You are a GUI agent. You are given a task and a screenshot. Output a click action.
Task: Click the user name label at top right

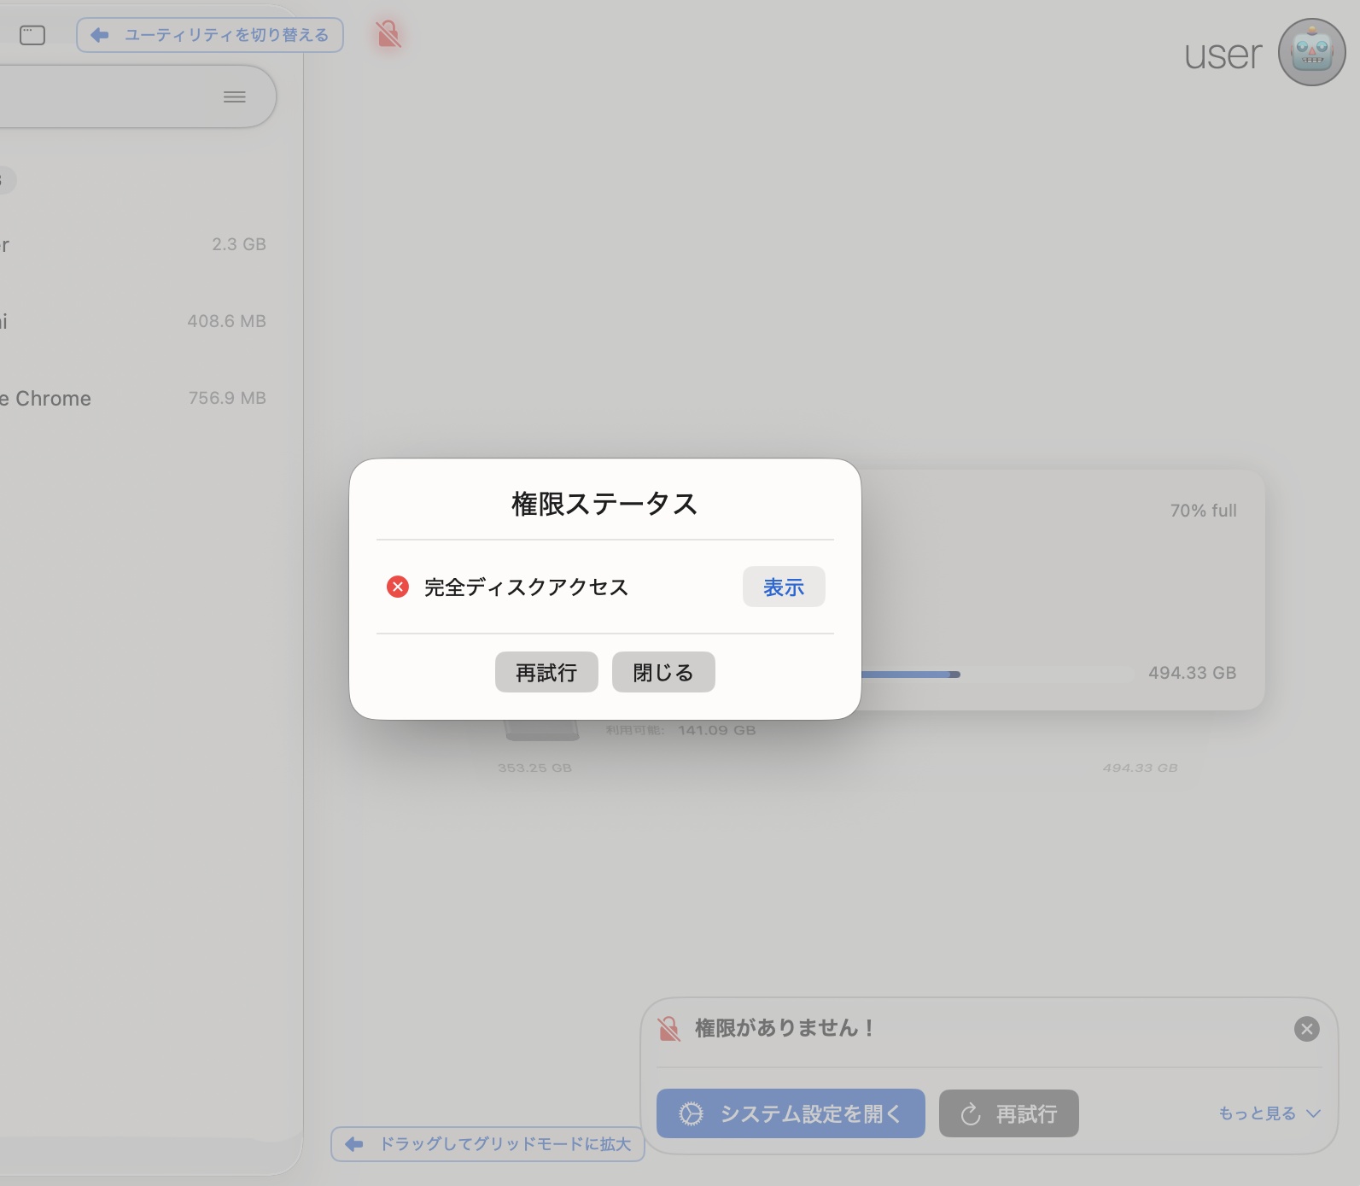pyautogui.click(x=1223, y=55)
